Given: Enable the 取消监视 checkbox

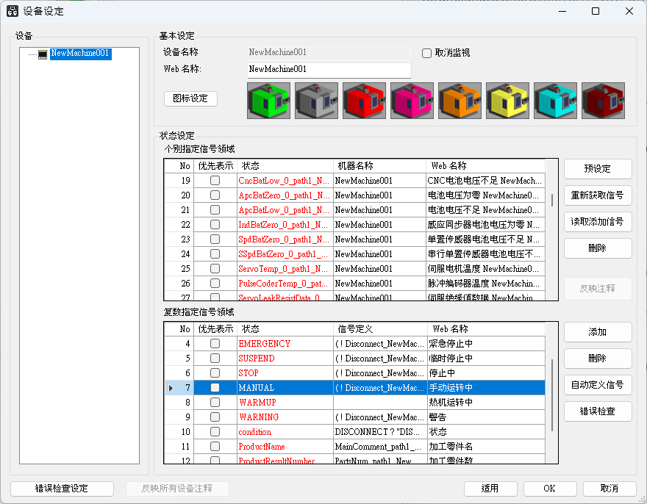Looking at the screenshot, I should tap(426, 53).
